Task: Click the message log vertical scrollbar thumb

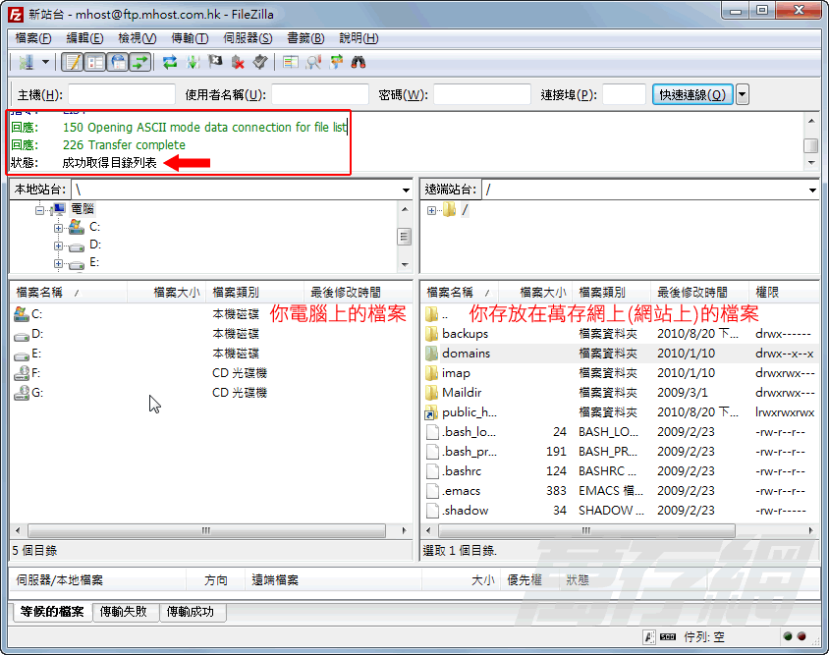Action: coord(810,145)
